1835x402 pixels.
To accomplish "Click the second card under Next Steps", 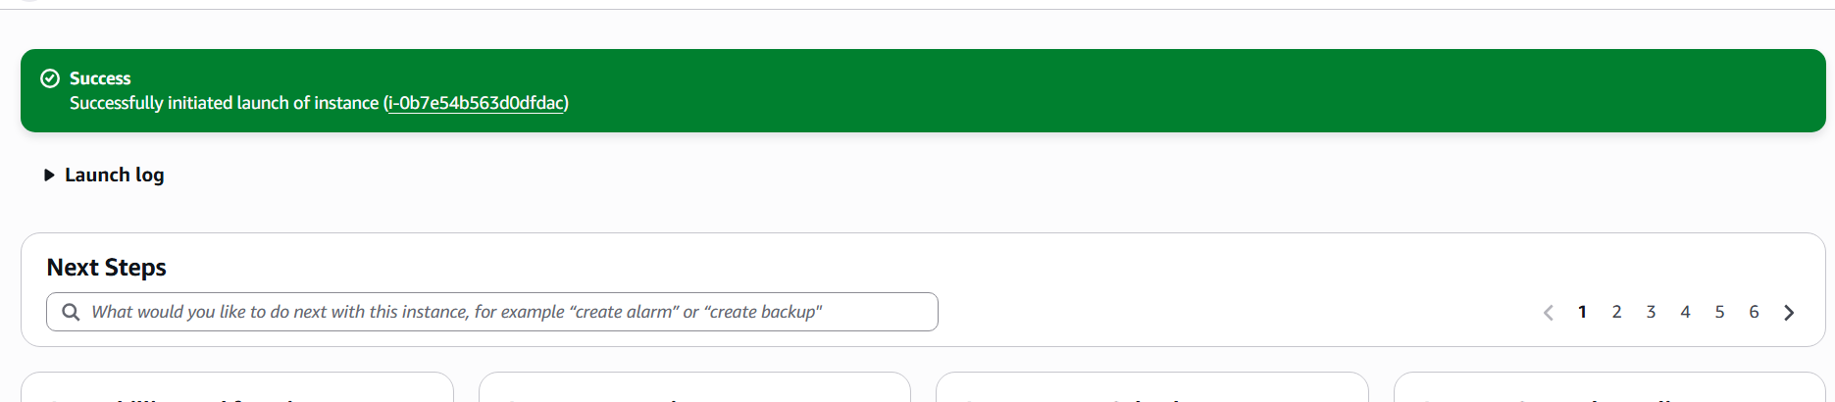I will pyautogui.click(x=694, y=389).
